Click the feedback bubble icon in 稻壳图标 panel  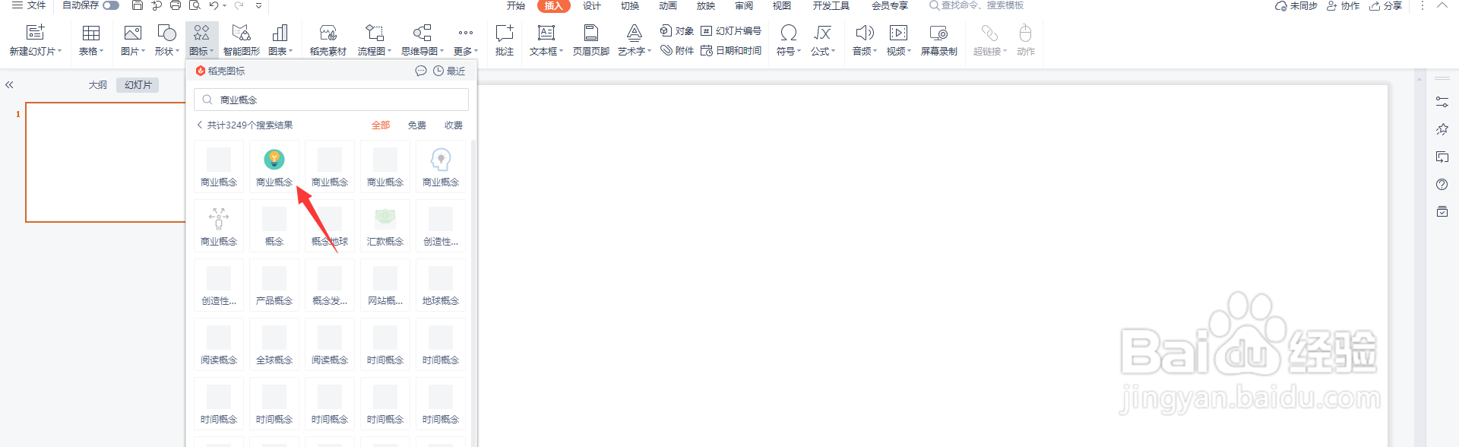pos(421,71)
